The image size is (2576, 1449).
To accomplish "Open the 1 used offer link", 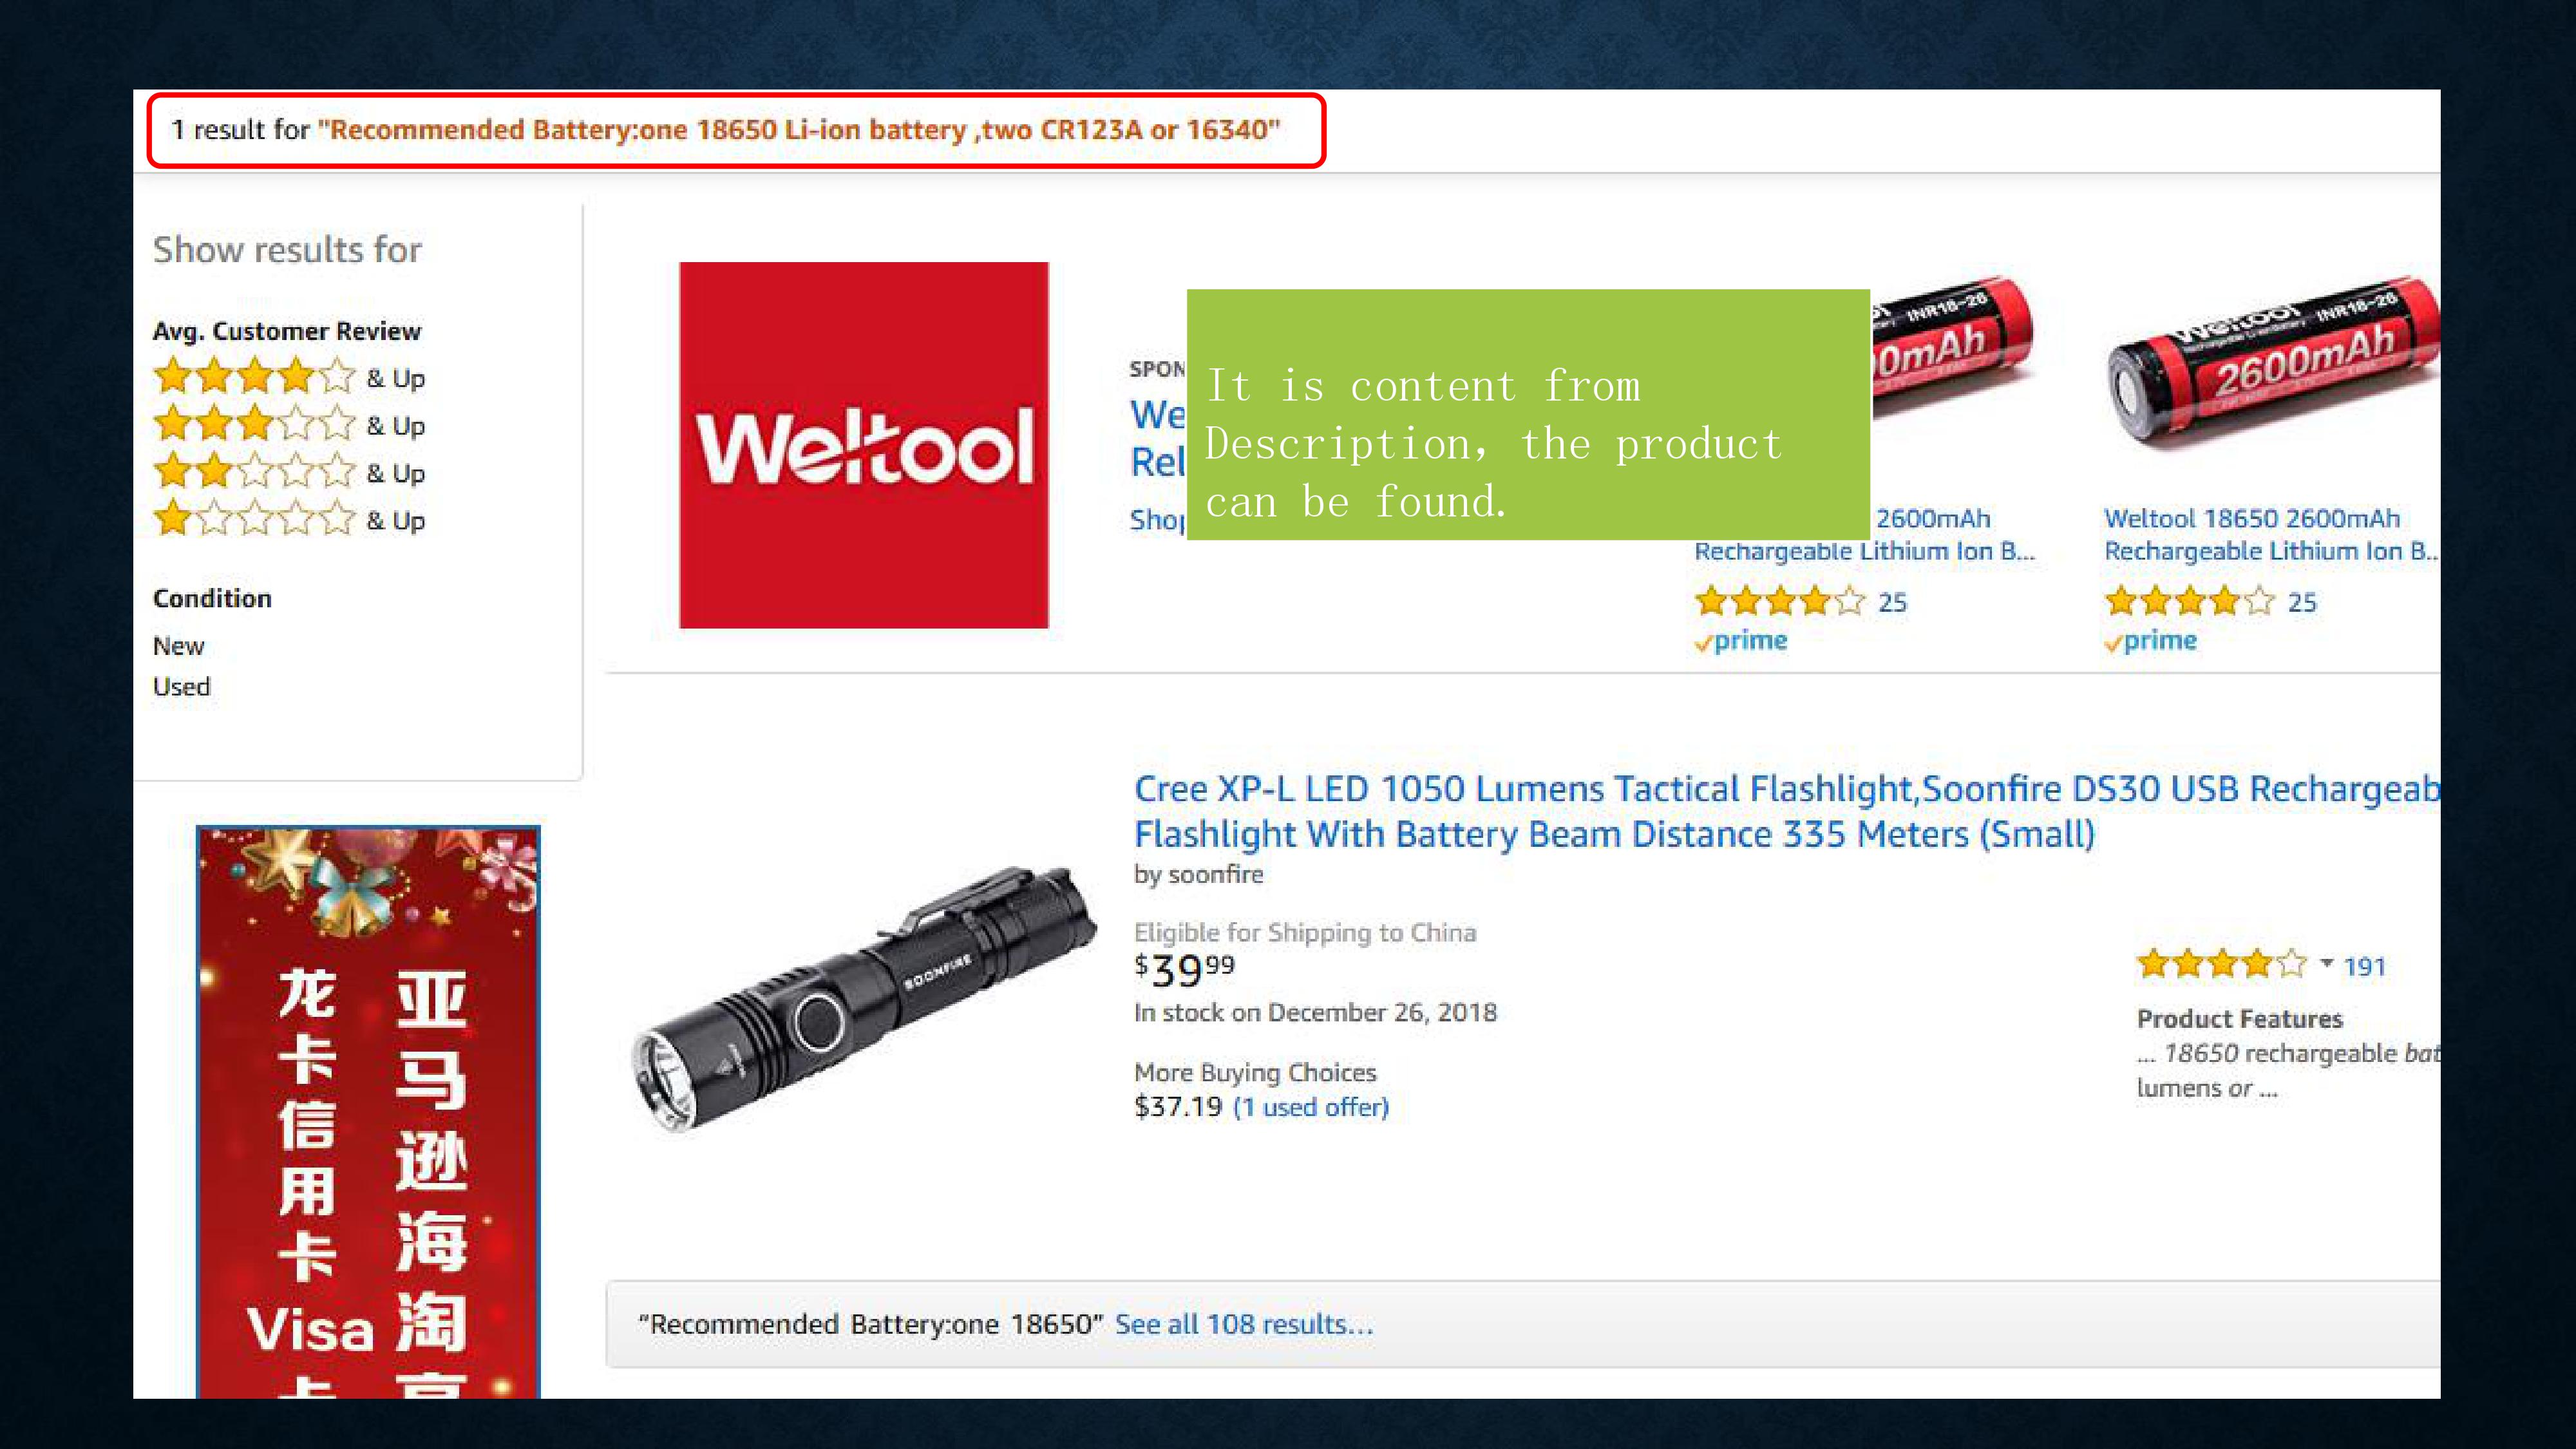I will coord(1311,1107).
